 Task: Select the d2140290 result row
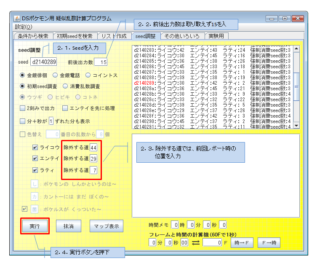212,121
